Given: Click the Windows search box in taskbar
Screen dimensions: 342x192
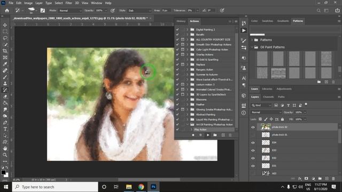Looking at the screenshot, I should coord(55,187).
